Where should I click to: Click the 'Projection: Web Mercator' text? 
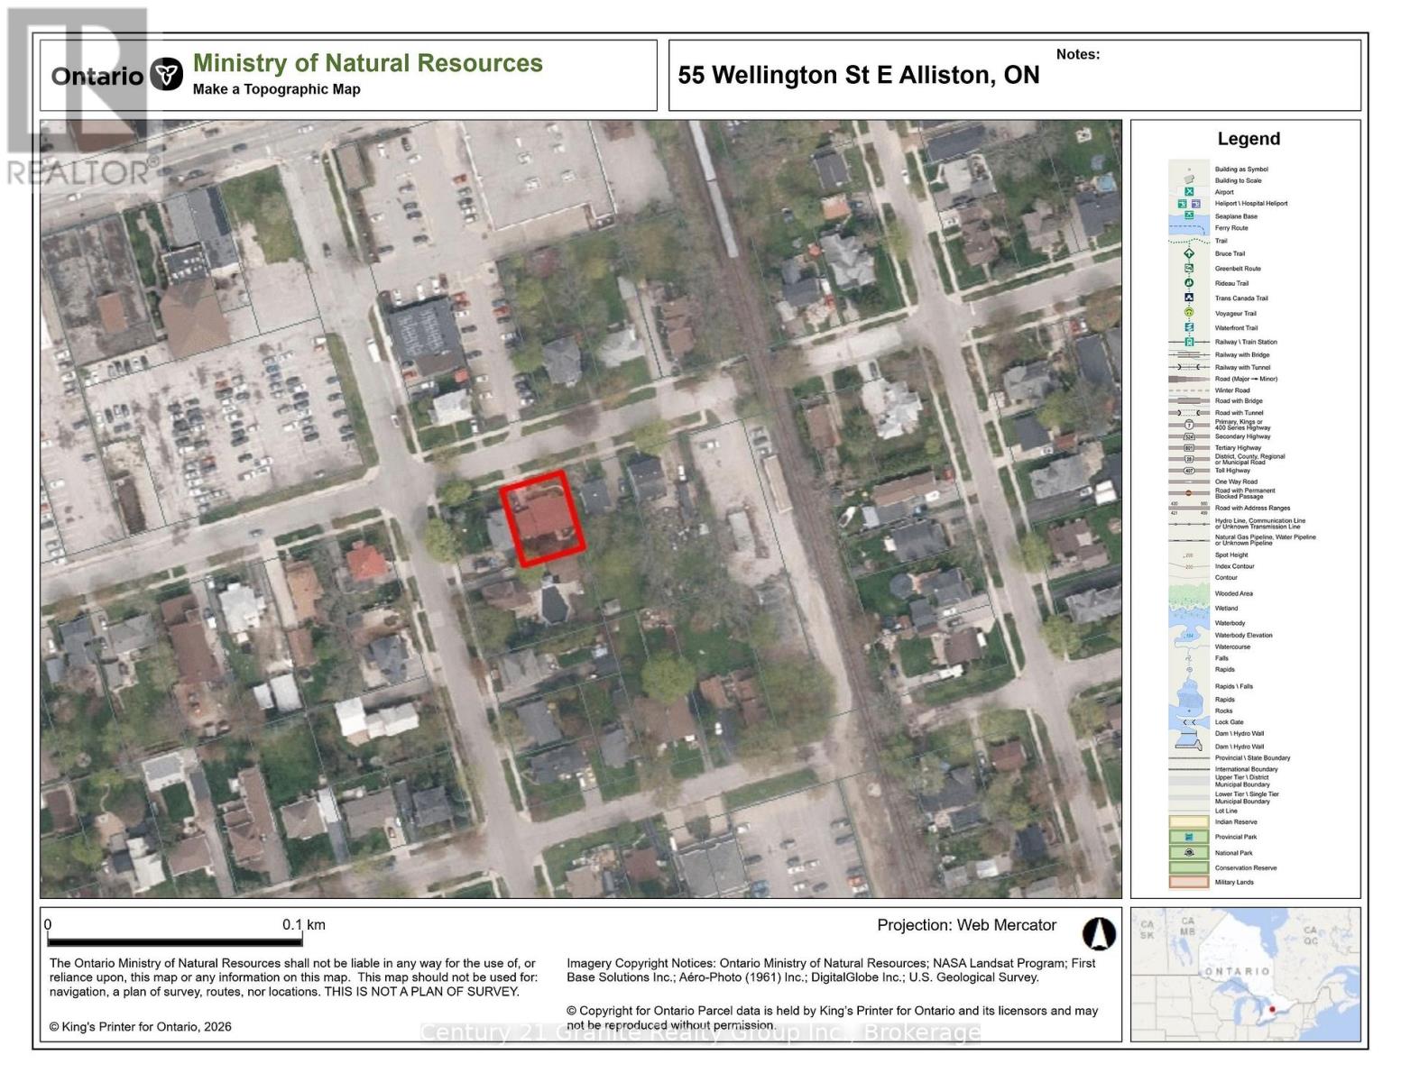(966, 925)
